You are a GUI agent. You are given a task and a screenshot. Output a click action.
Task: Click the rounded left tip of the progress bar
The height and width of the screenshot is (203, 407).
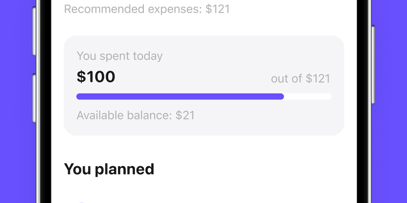79,96
